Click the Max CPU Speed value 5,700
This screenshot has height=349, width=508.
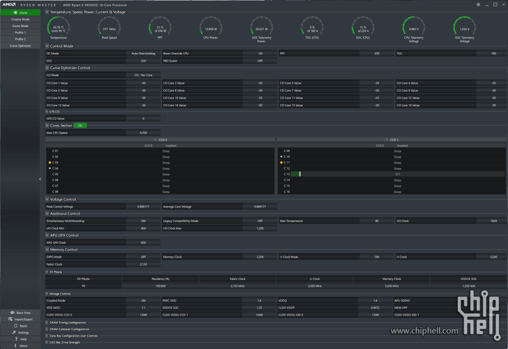tap(143, 133)
